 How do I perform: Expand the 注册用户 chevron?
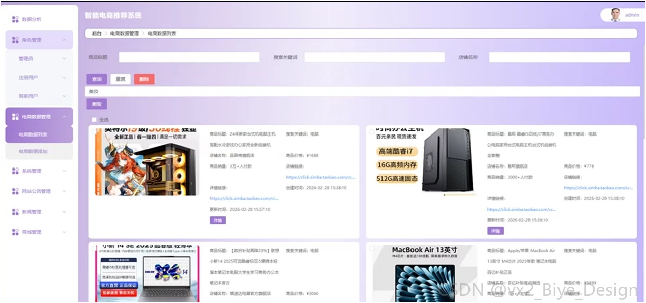pyautogui.click(x=64, y=77)
